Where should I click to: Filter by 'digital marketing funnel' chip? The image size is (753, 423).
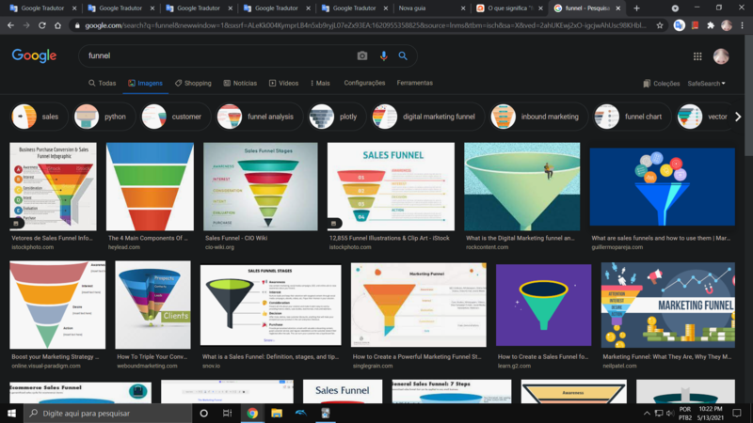click(x=427, y=117)
